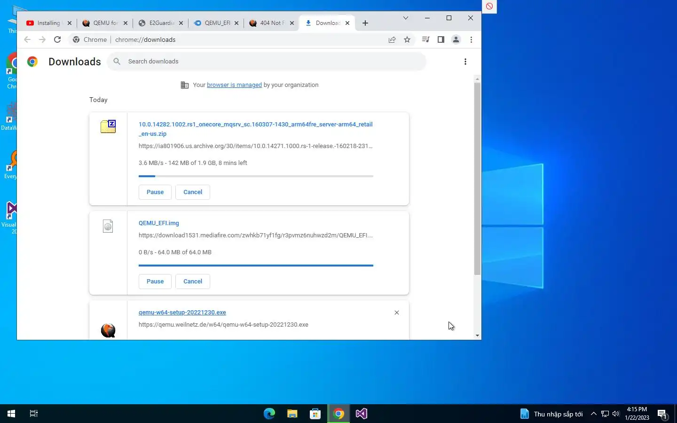Pause the zip file download
Image resolution: width=677 pixels, height=423 pixels.
[155, 192]
